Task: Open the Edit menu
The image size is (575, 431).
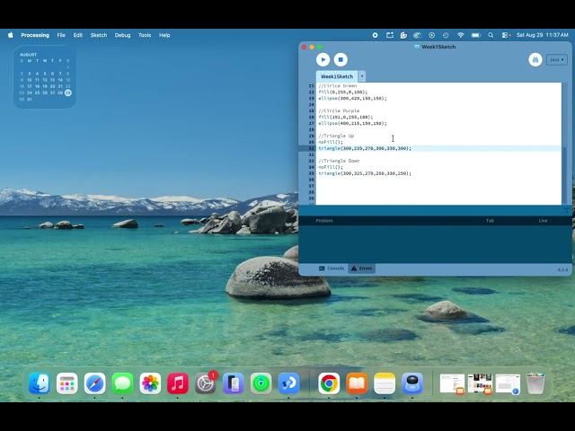Action: point(78,35)
